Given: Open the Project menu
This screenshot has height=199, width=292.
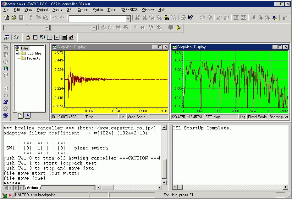Looking at the screenshot, I should pos(42,10).
